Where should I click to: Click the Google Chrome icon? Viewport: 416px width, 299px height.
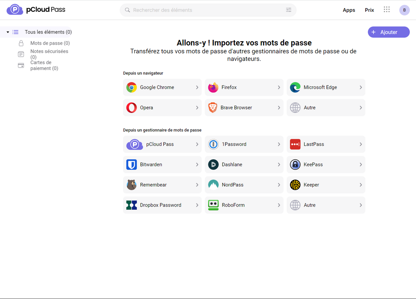[131, 87]
